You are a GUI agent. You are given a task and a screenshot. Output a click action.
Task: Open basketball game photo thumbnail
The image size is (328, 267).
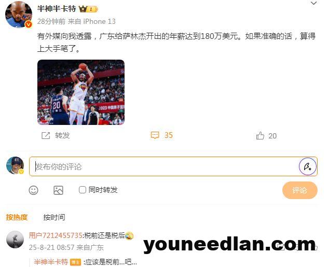coord(81,92)
